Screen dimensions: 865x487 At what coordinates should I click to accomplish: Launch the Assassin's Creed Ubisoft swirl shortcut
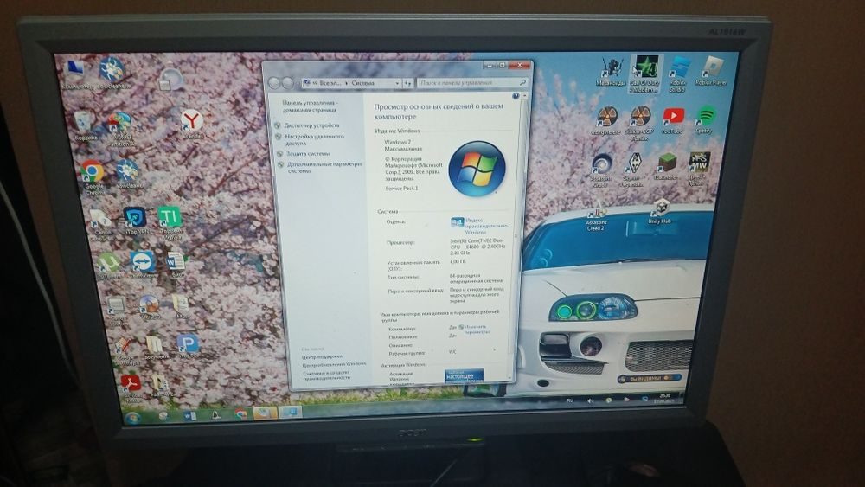601,170
